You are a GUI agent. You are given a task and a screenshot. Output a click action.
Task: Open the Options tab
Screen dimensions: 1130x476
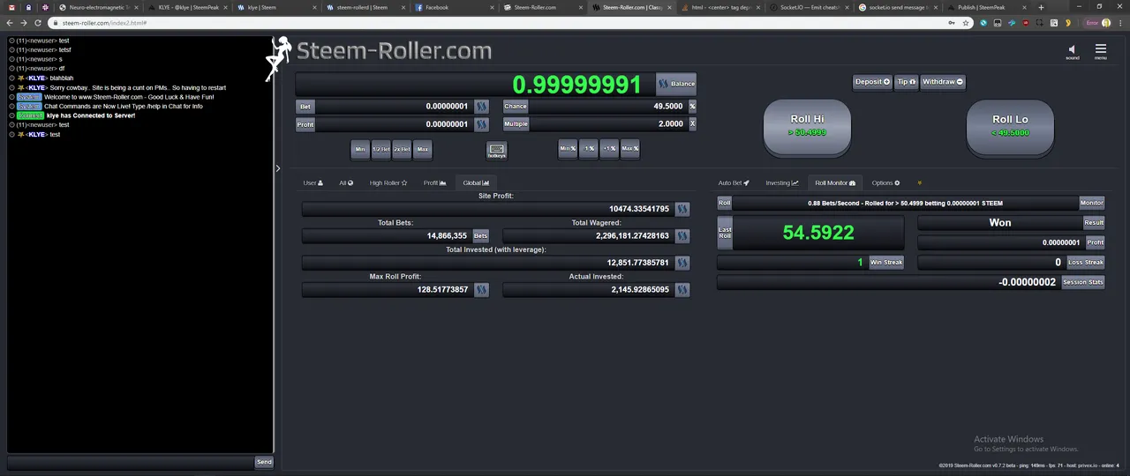pos(885,183)
